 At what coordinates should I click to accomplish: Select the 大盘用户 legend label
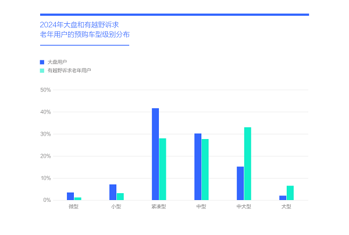point(56,62)
